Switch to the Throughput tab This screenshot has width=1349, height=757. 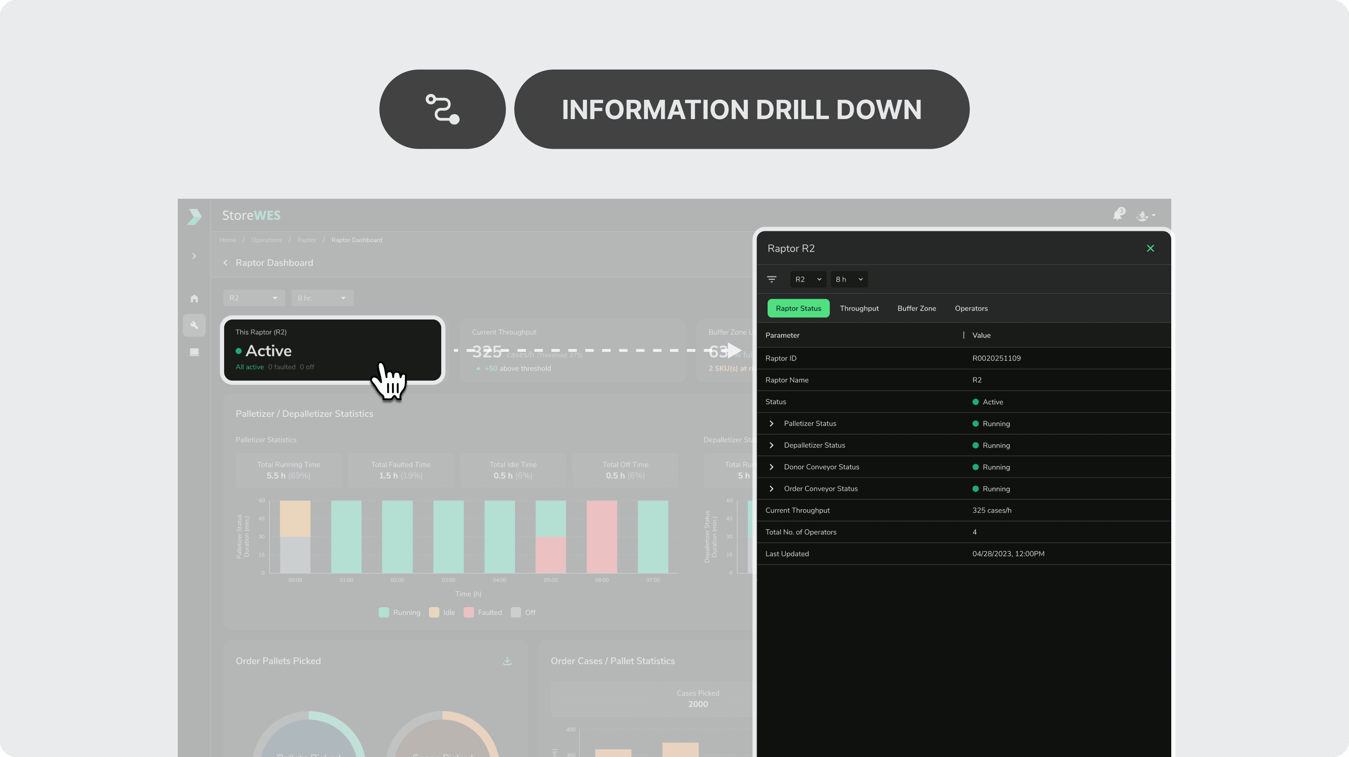click(x=859, y=308)
